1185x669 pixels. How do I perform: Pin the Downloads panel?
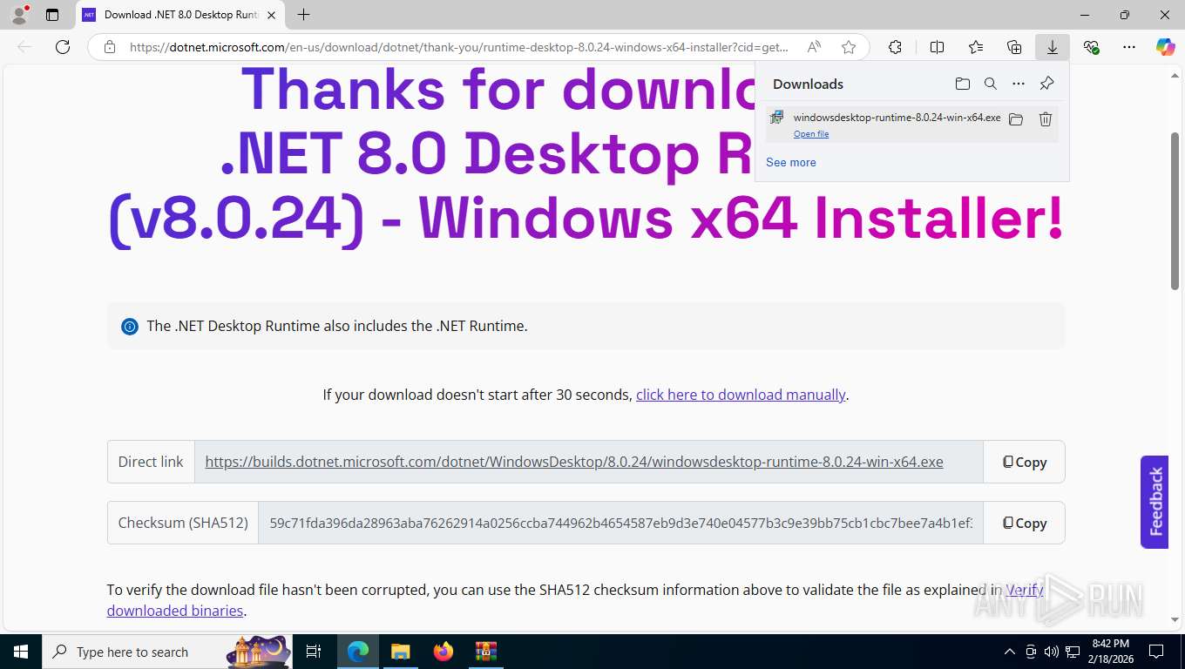click(1047, 84)
